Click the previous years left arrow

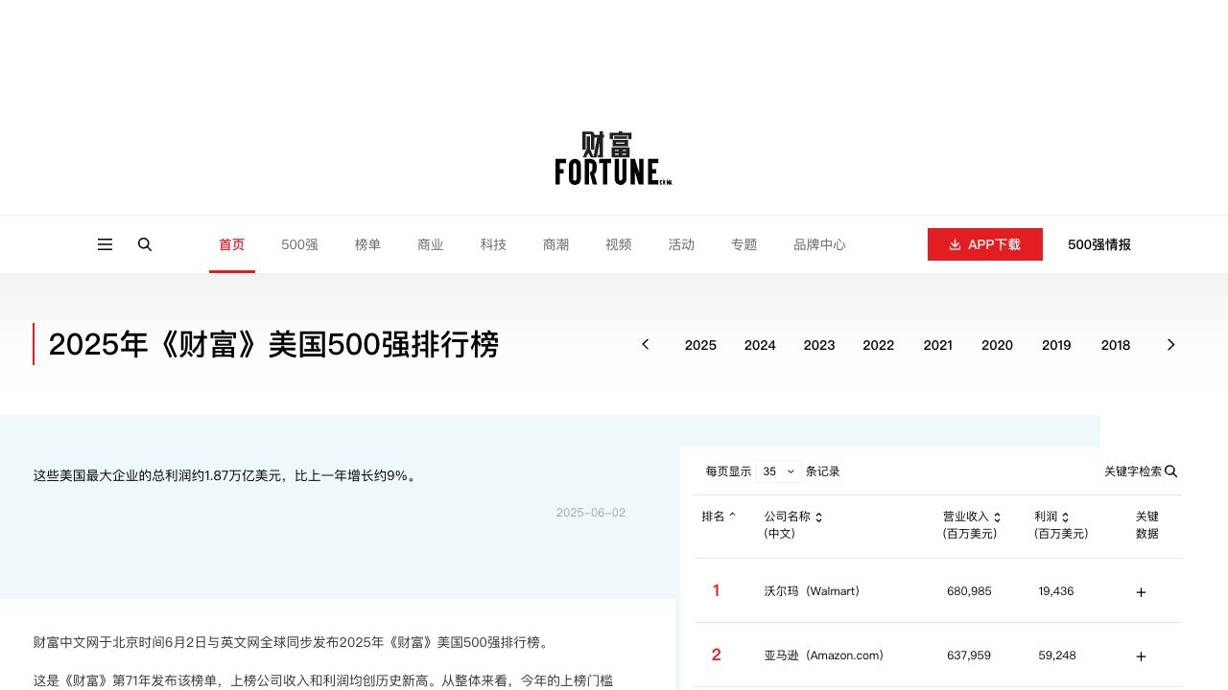646,345
